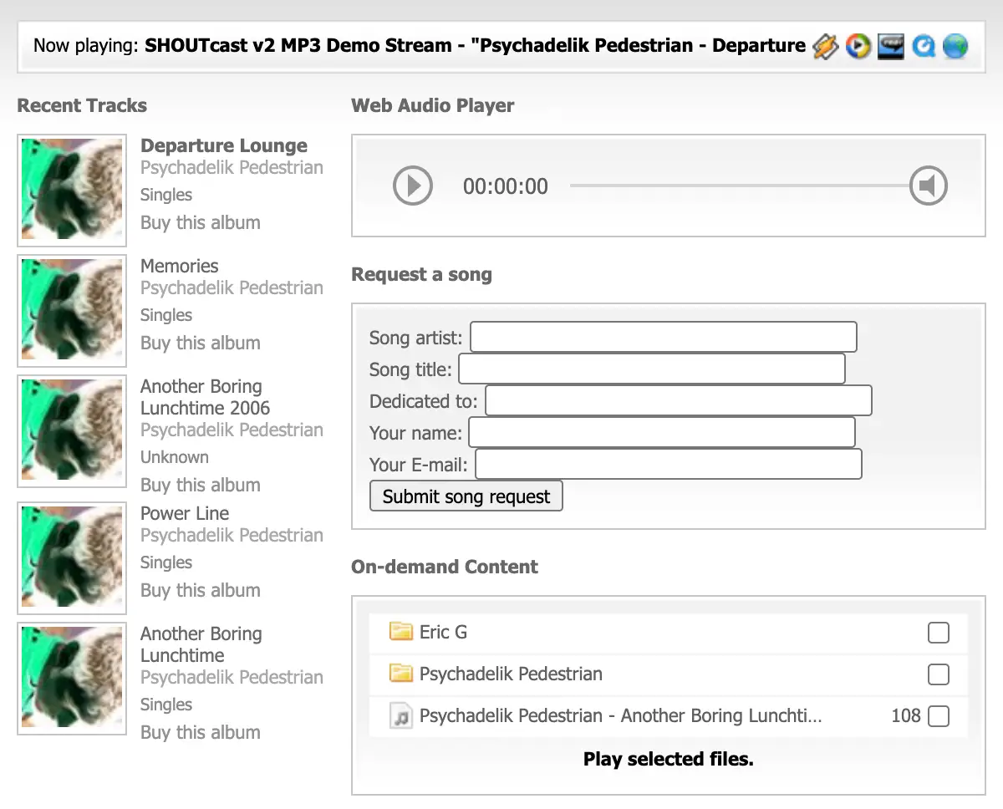Image resolution: width=1003 pixels, height=809 pixels.
Task: Click the Memories track title
Action: point(180,266)
